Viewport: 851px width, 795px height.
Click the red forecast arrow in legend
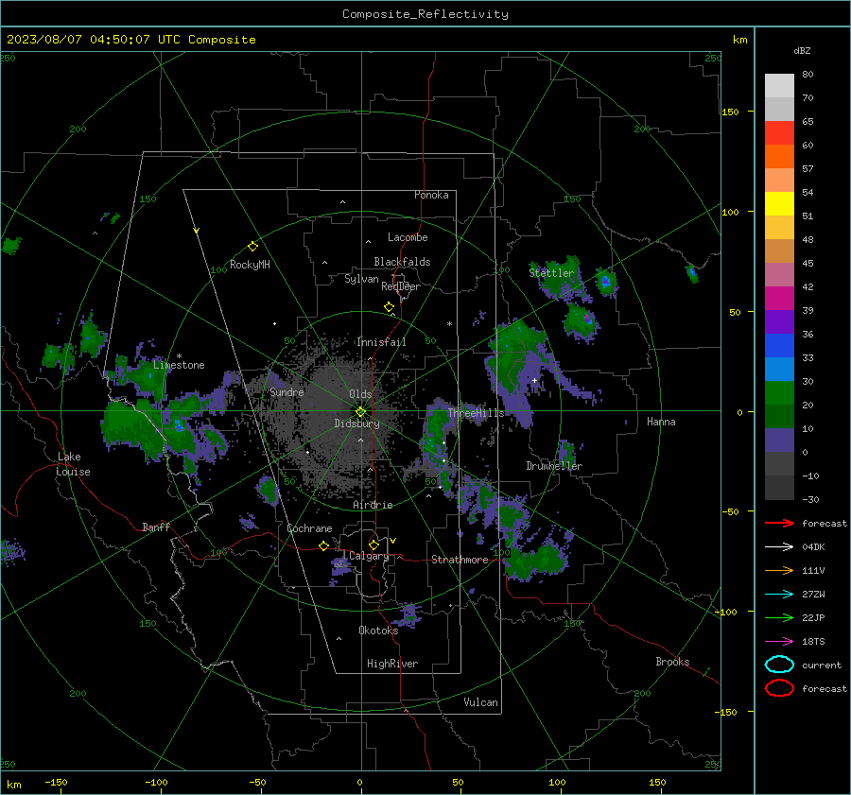coord(779,523)
